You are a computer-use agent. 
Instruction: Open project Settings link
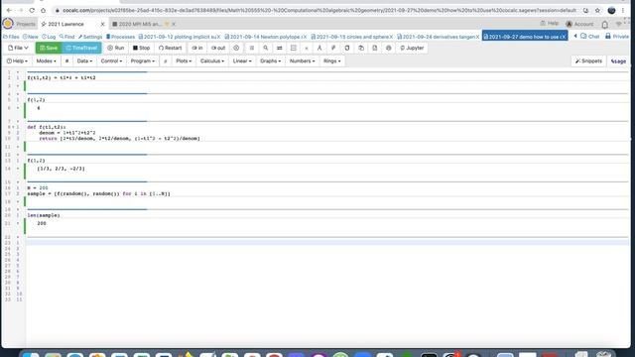point(90,37)
